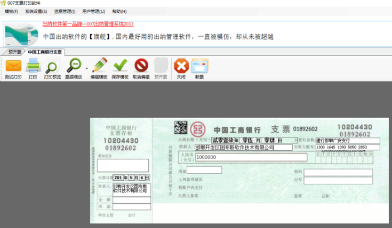Click the 保存模板 checkmark icon

120,66
